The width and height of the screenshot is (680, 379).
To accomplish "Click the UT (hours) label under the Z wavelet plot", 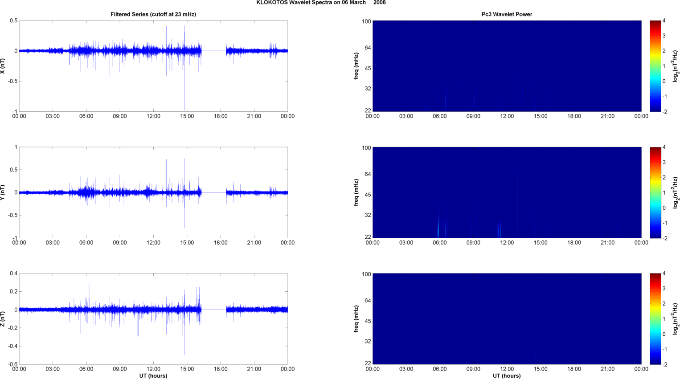I will point(507,376).
